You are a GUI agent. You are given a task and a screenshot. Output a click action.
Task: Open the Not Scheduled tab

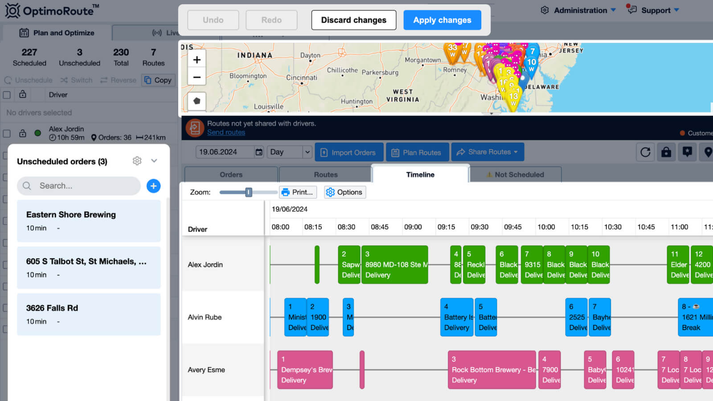(x=515, y=175)
